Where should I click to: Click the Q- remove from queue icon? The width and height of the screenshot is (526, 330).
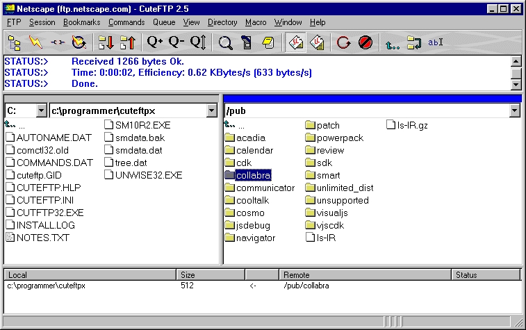176,42
